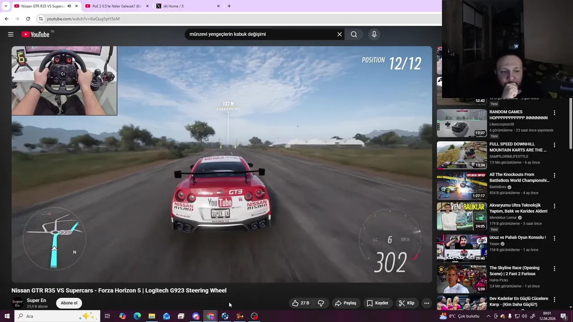Dislike the Nissan GTR video

[x=321, y=303]
